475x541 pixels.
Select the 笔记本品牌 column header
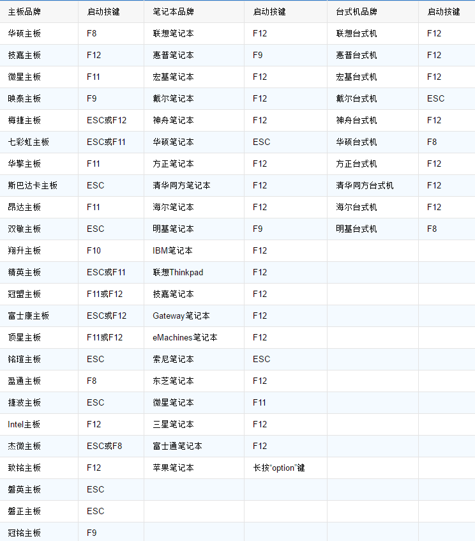click(x=173, y=11)
